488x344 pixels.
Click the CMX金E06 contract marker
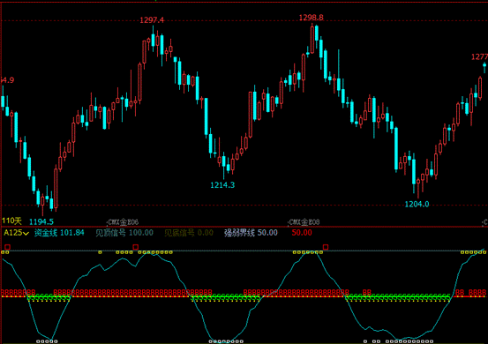123,222
